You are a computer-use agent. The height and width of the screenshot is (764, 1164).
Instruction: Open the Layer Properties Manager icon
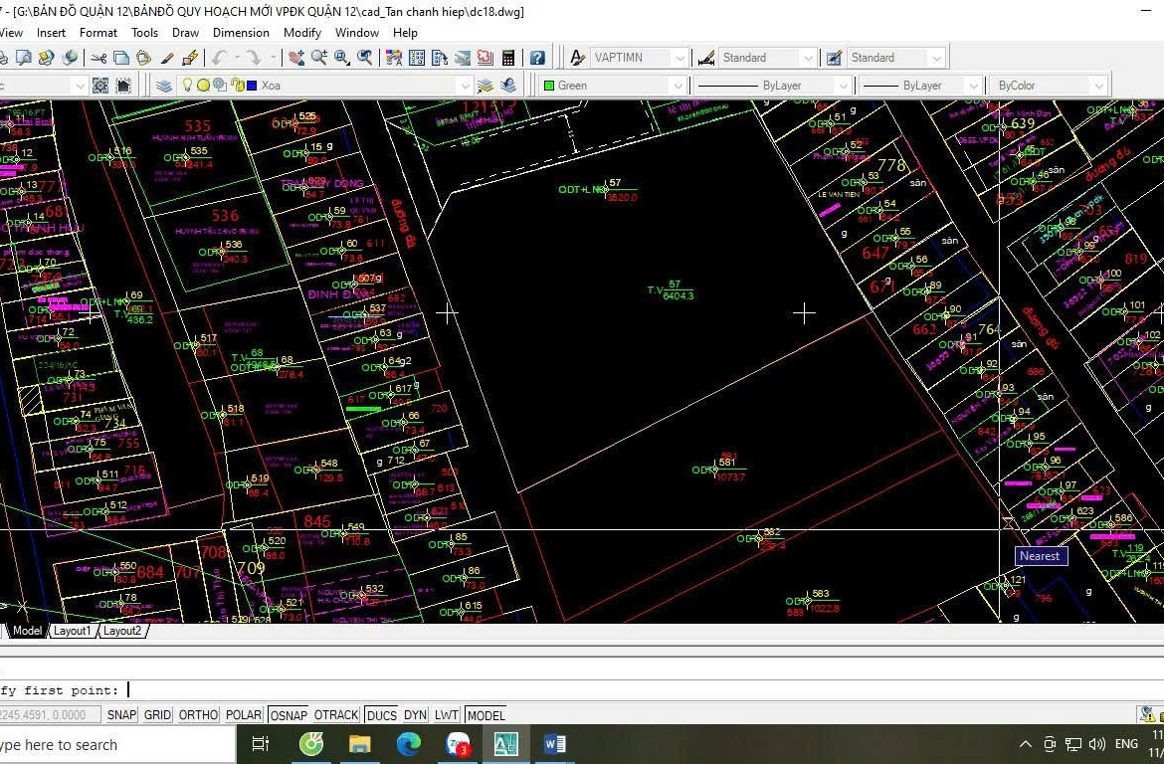click(164, 86)
